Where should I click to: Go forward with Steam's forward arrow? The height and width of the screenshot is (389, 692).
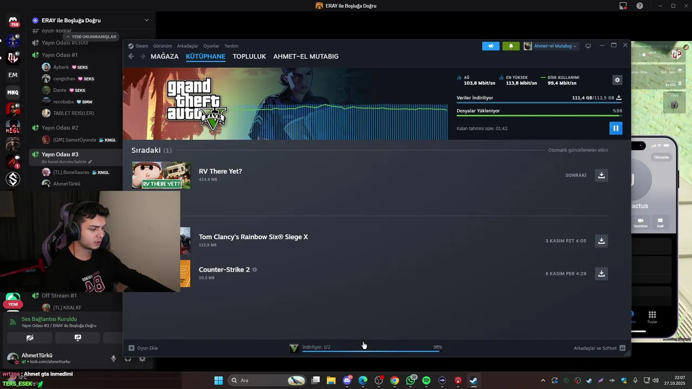[x=143, y=56]
